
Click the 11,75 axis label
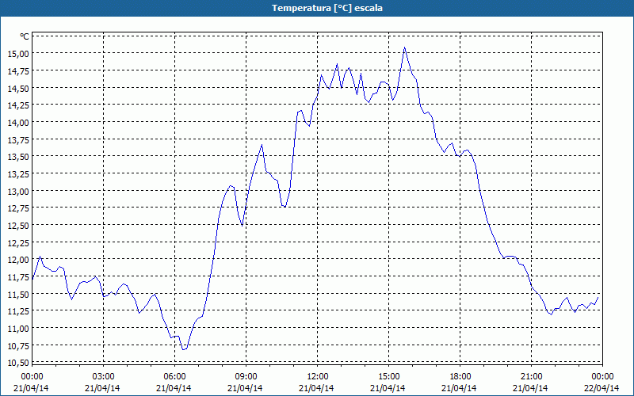[x=17, y=277]
